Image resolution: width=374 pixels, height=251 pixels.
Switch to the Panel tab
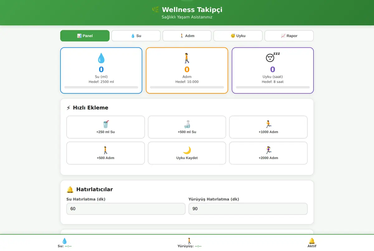point(85,36)
